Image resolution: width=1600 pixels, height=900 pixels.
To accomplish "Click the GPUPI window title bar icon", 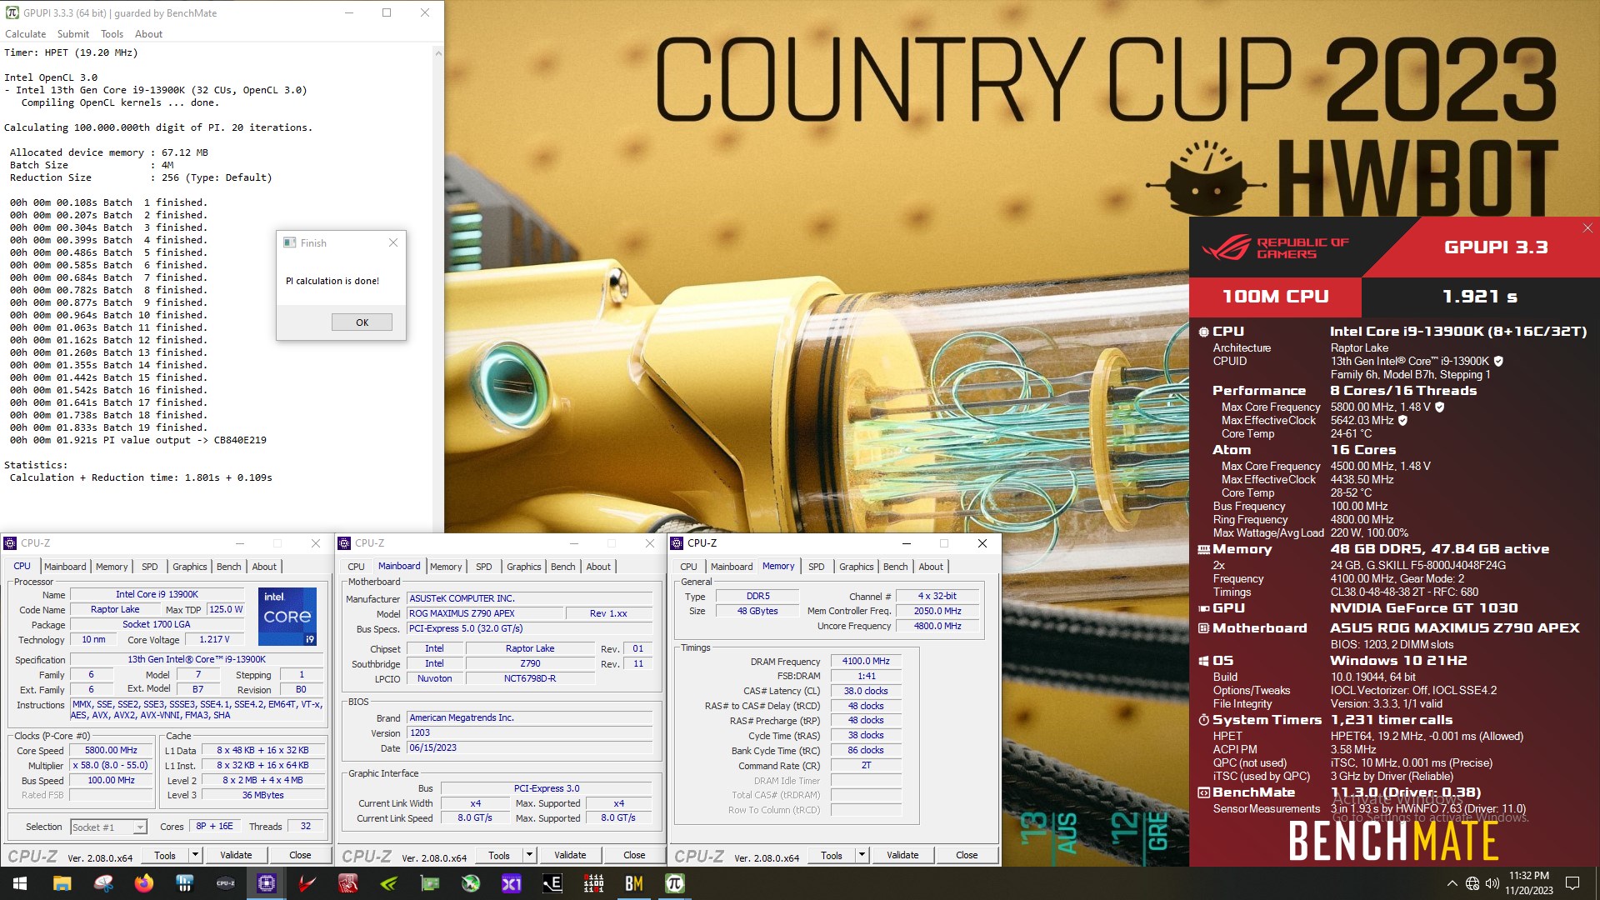I will pos(12,12).
